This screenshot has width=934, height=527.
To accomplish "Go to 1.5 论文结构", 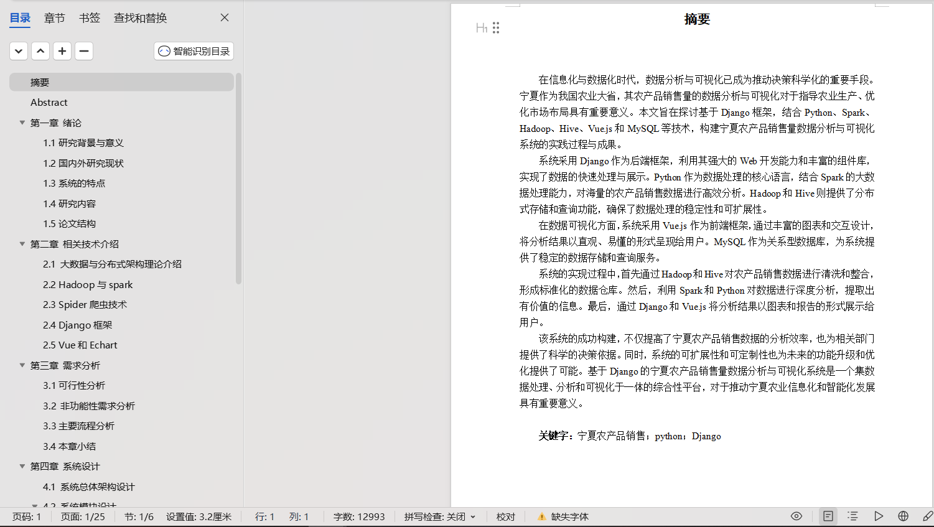I will (70, 223).
